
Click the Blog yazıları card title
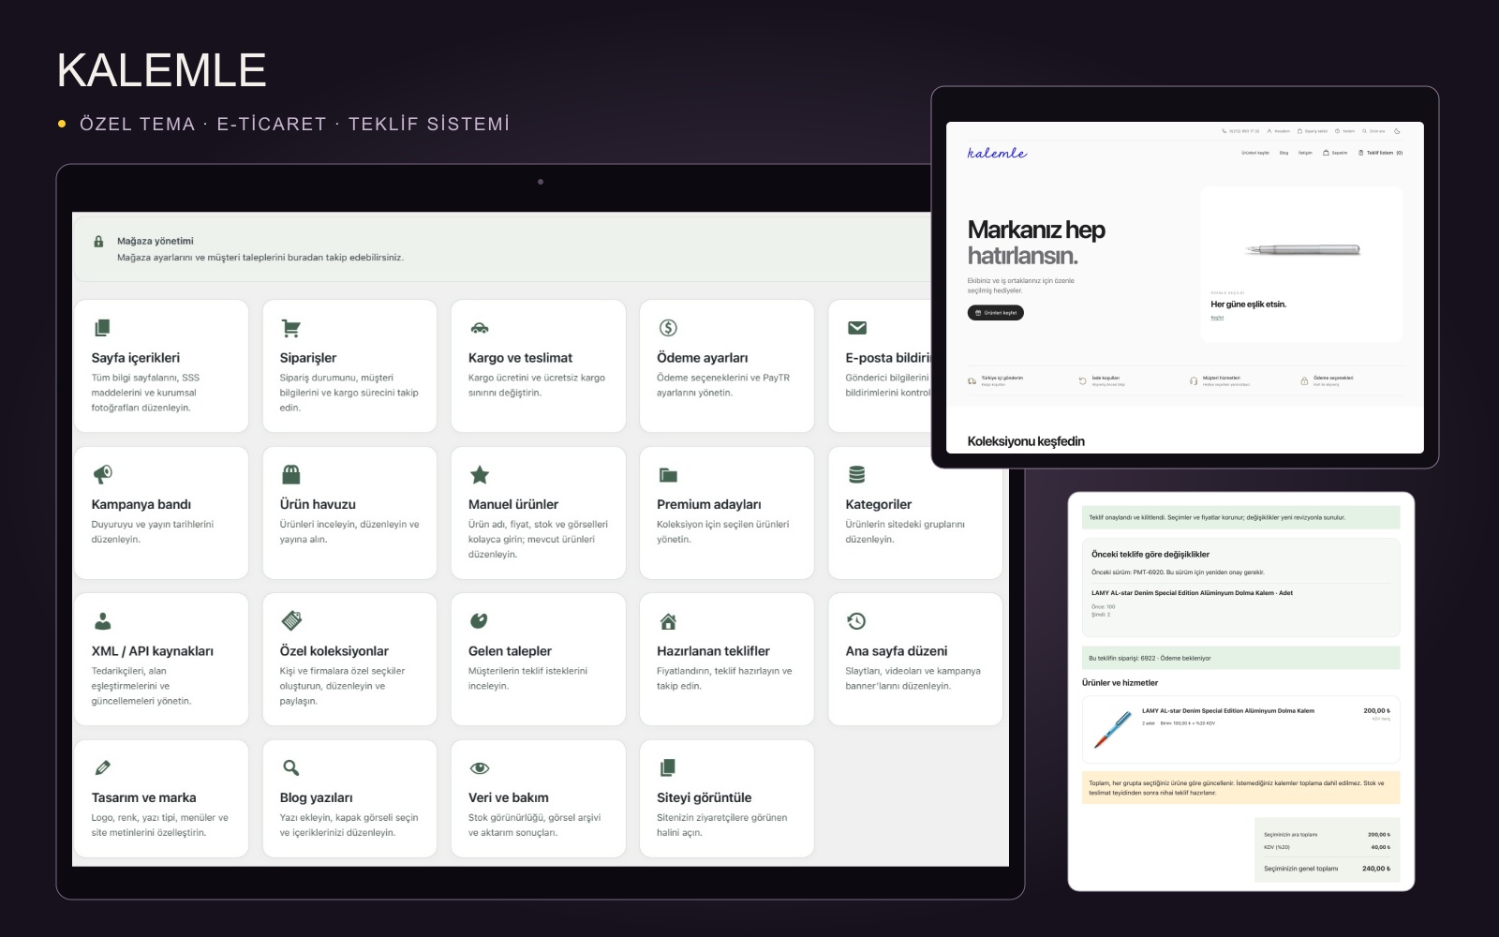[x=317, y=797]
